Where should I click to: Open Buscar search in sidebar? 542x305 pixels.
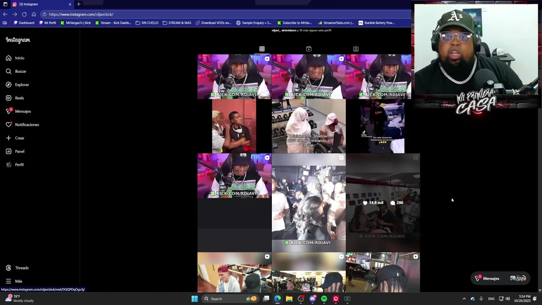pyautogui.click(x=16, y=71)
